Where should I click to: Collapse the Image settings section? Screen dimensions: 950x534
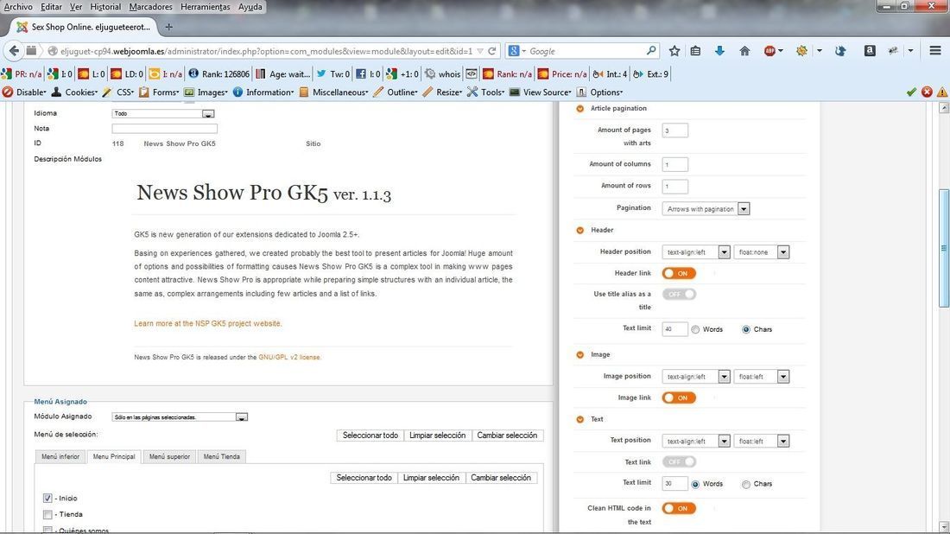[x=579, y=354]
